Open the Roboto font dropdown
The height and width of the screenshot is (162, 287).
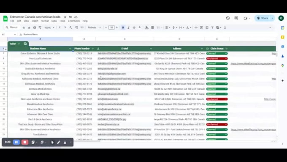tap(94, 27)
